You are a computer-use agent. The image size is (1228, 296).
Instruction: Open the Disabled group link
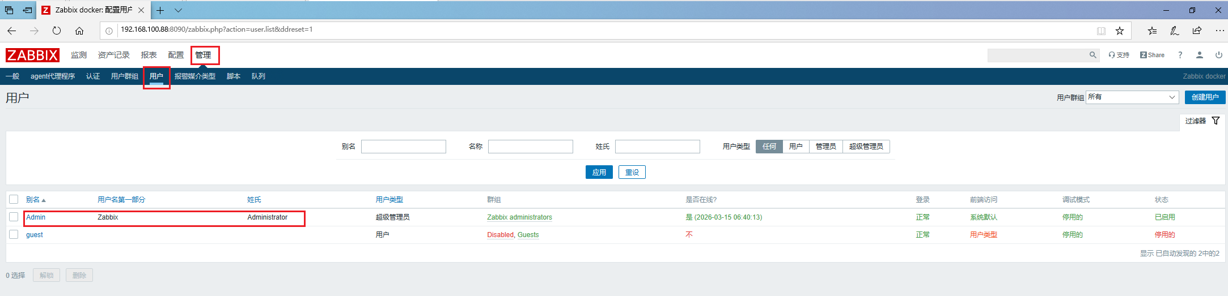500,235
